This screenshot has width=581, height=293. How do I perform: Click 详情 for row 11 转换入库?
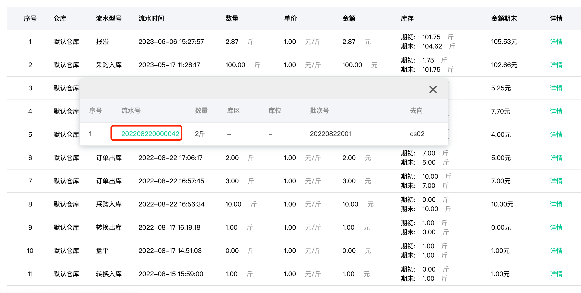(556, 274)
